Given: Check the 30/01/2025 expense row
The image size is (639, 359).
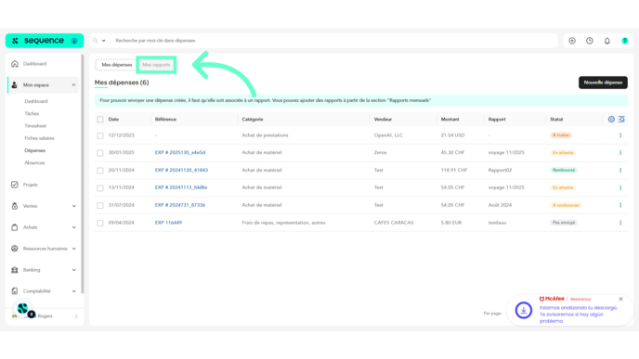Looking at the screenshot, I should [100, 153].
